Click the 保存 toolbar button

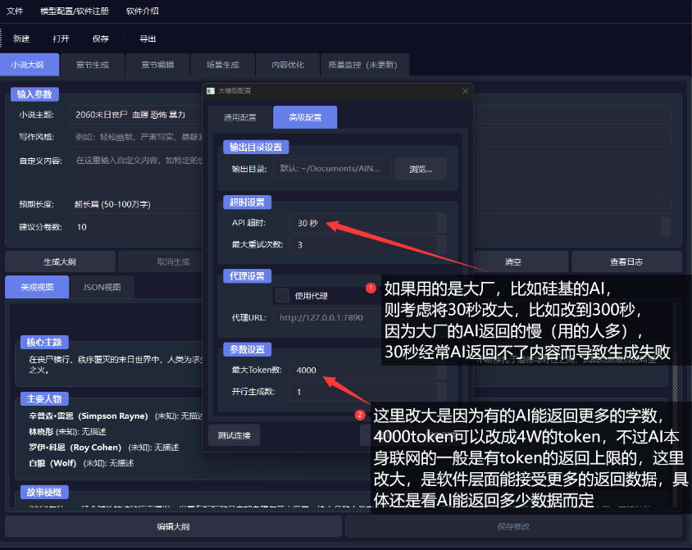tap(101, 39)
